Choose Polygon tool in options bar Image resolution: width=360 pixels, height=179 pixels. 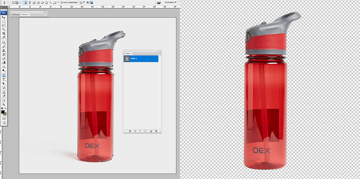(46, 2)
